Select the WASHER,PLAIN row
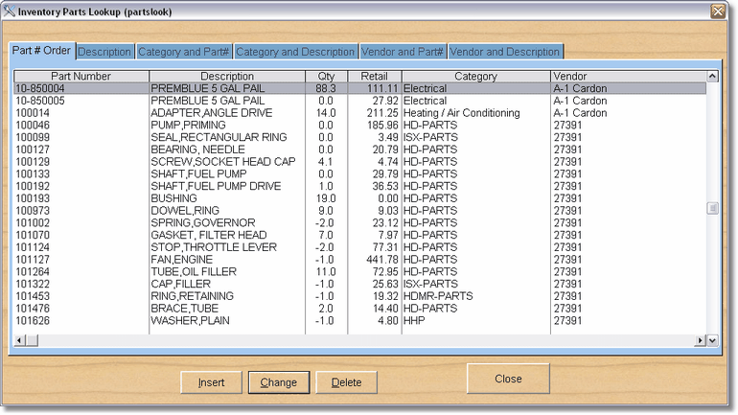 coord(360,321)
